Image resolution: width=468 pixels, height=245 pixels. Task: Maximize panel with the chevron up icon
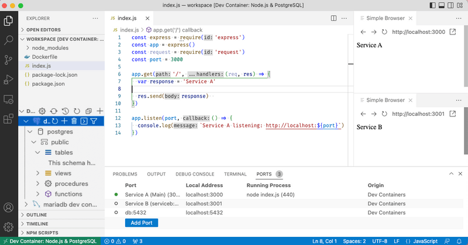click(x=451, y=174)
